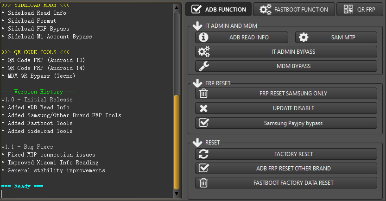
Task: Click '>>> QR CODE TOOLS <<<' heading
Action: click(x=35, y=52)
